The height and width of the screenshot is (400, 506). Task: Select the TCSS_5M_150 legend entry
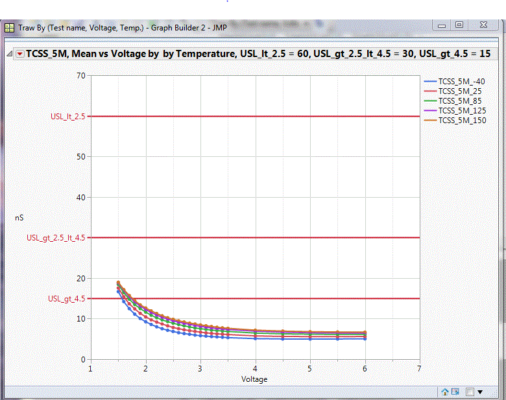point(455,121)
